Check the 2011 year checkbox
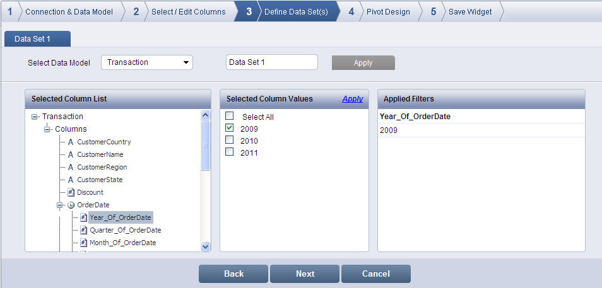The height and width of the screenshot is (288, 602). point(230,152)
